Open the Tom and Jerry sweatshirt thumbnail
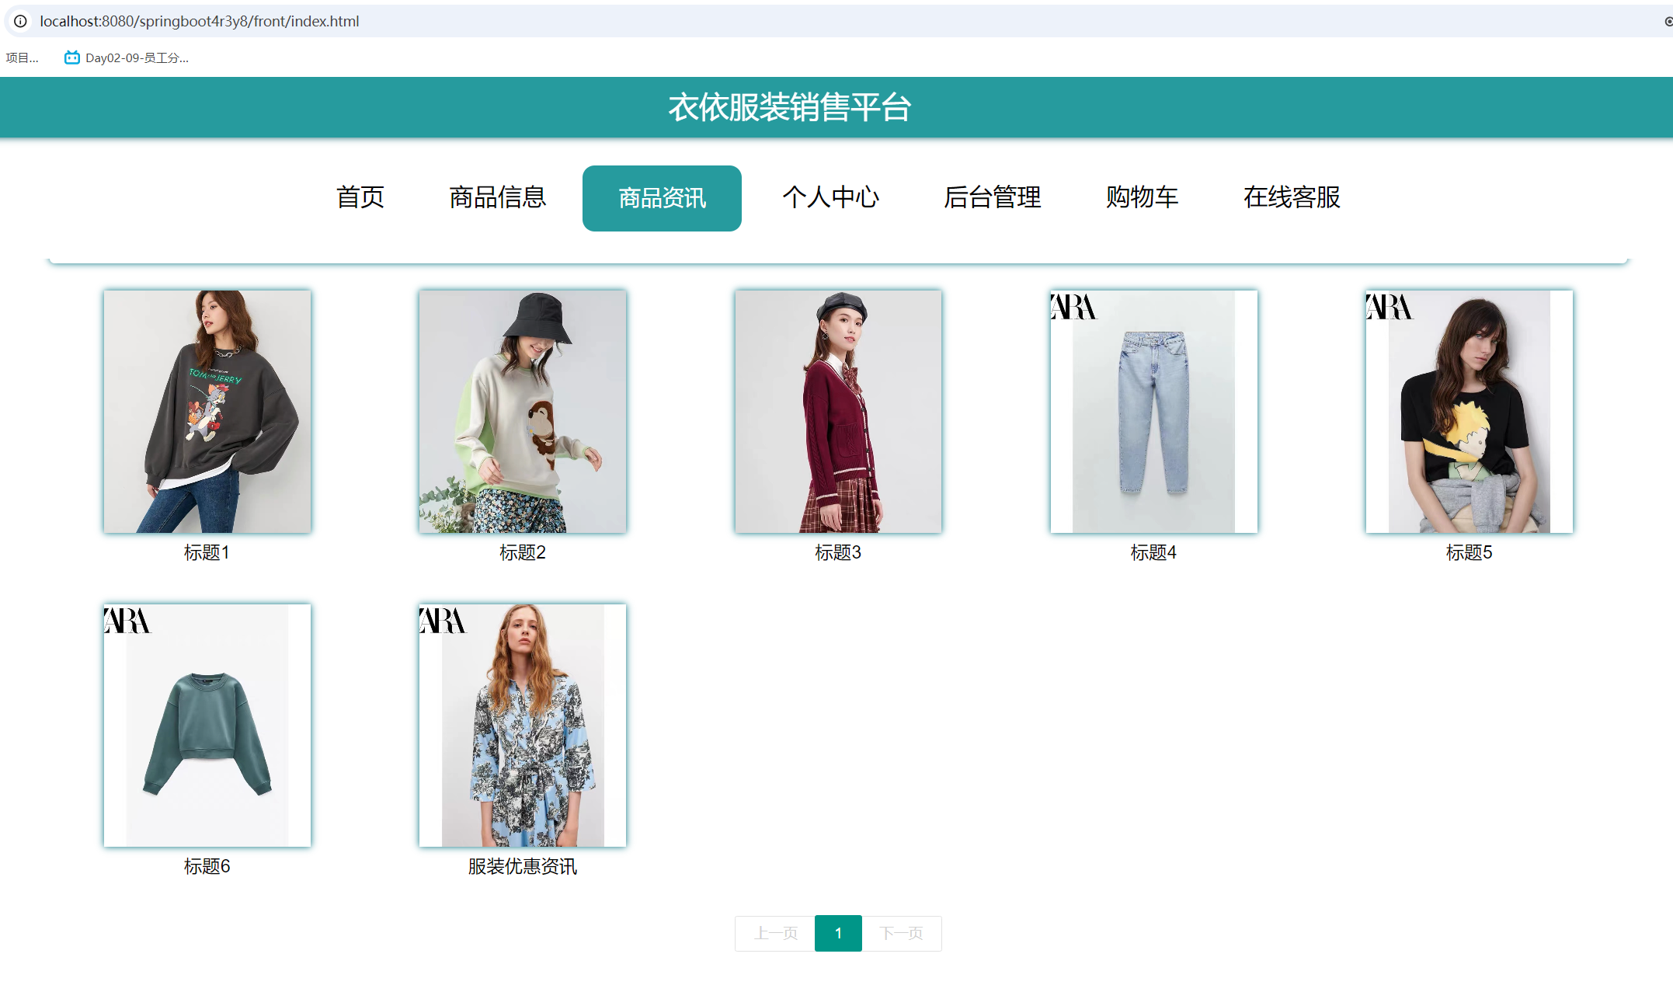The height and width of the screenshot is (1006, 1673). point(207,411)
